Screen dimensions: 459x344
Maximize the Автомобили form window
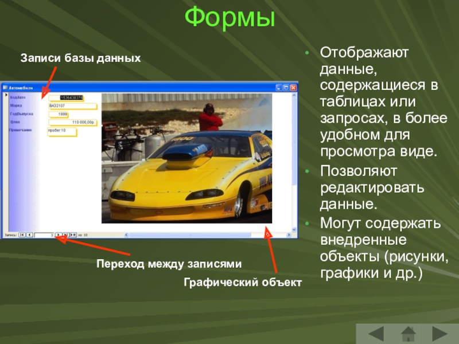(x=286, y=87)
